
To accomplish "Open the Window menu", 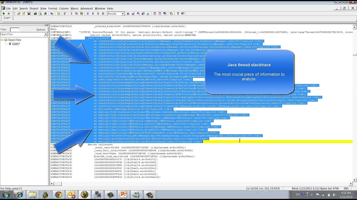I will click(100, 8).
